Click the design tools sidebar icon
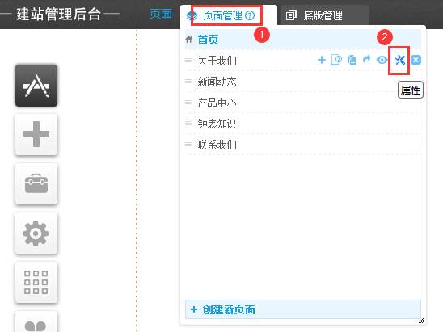This screenshot has width=443, height=332. click(x=36, y=86)
